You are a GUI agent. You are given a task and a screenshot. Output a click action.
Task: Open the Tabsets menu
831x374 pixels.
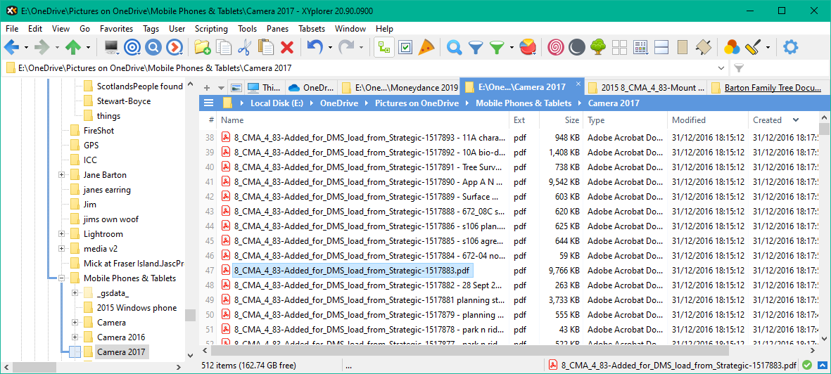click(x=312, y=29)
